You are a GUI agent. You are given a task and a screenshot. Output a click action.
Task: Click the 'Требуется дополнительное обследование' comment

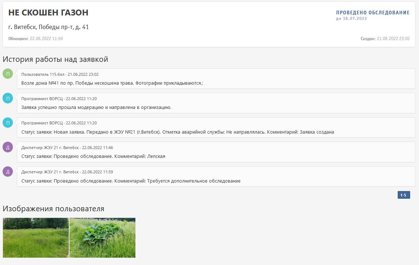(x=193, y=181)
